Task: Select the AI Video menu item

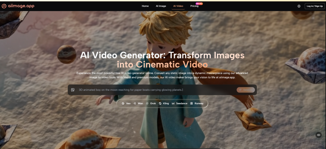Action: point(178,6)
